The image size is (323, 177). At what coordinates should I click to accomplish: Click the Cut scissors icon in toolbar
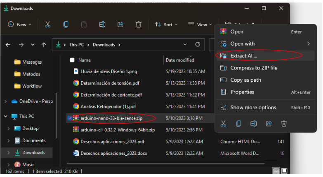coord(48,25)
